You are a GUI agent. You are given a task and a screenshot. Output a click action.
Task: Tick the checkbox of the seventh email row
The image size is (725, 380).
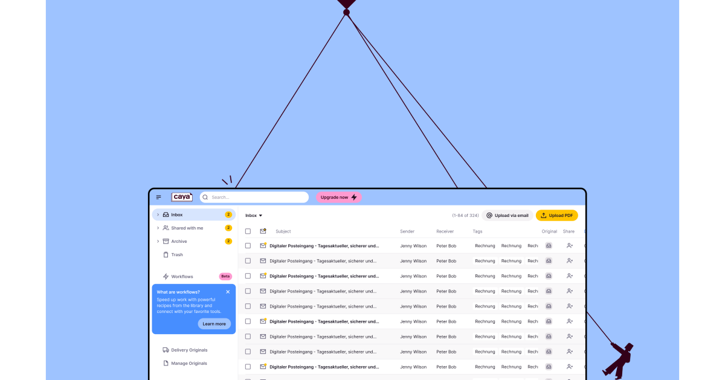(248, 337)
